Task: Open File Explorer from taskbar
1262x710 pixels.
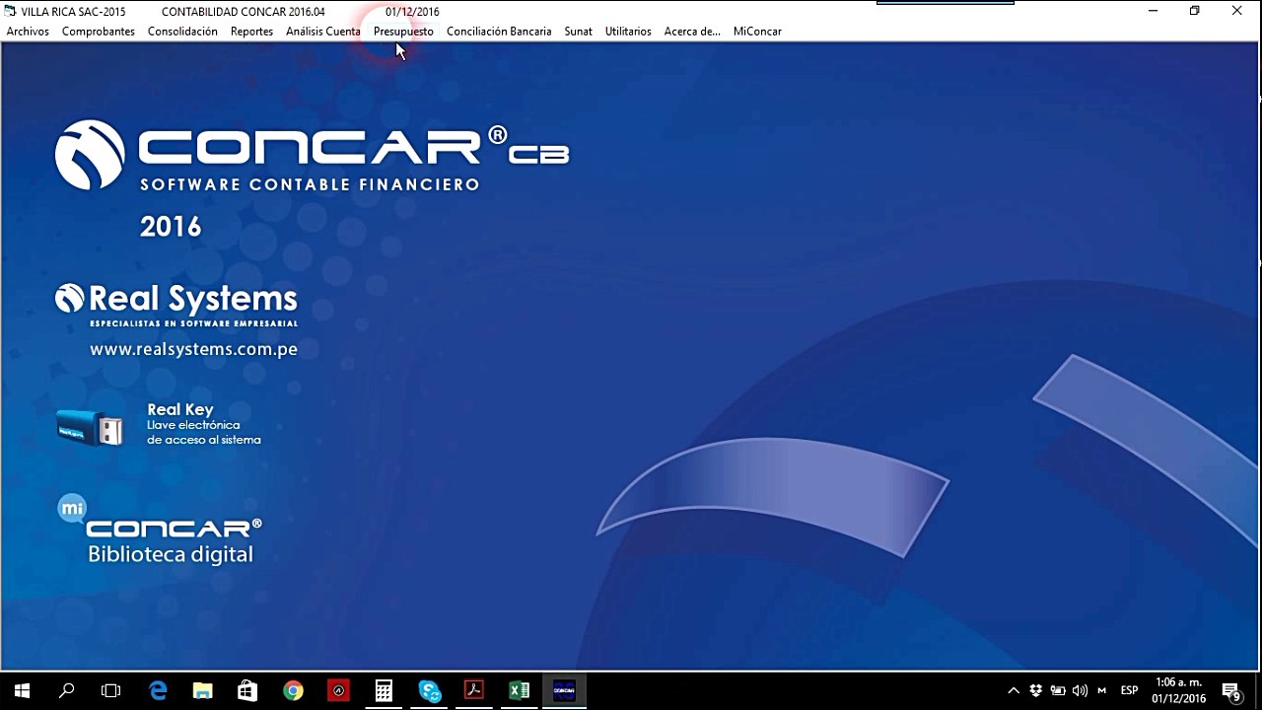Action: tap(202, 690)
